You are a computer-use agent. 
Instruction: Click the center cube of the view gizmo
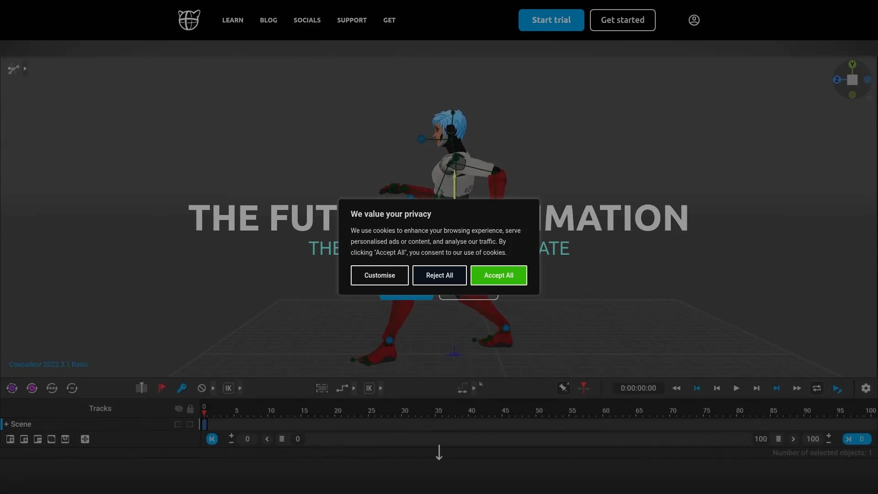click(x=852, y=80)
